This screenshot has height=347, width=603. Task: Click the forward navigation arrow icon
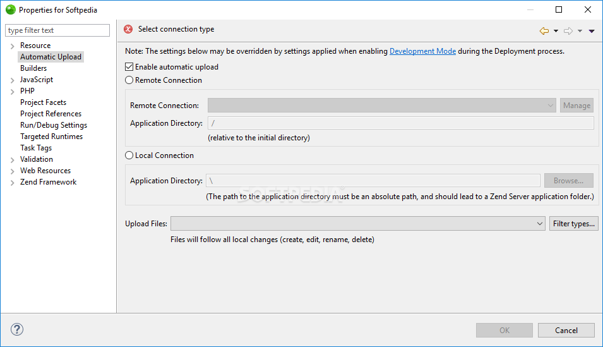pyautogui.click(x=568, y=30)
